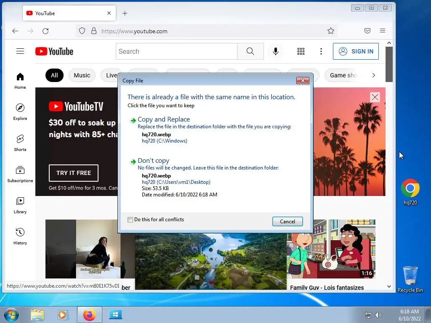Dismiss the YouTubeTV banner with X
The height and width of the screenshot is (323, 431).
(375, 97)
